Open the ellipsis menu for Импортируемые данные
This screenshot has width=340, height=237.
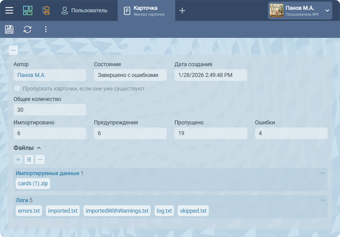pyautogui.click(x=322, y=173)
